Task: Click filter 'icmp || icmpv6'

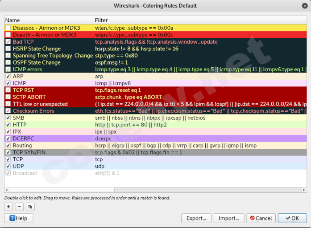Action: tap(113, 83)
